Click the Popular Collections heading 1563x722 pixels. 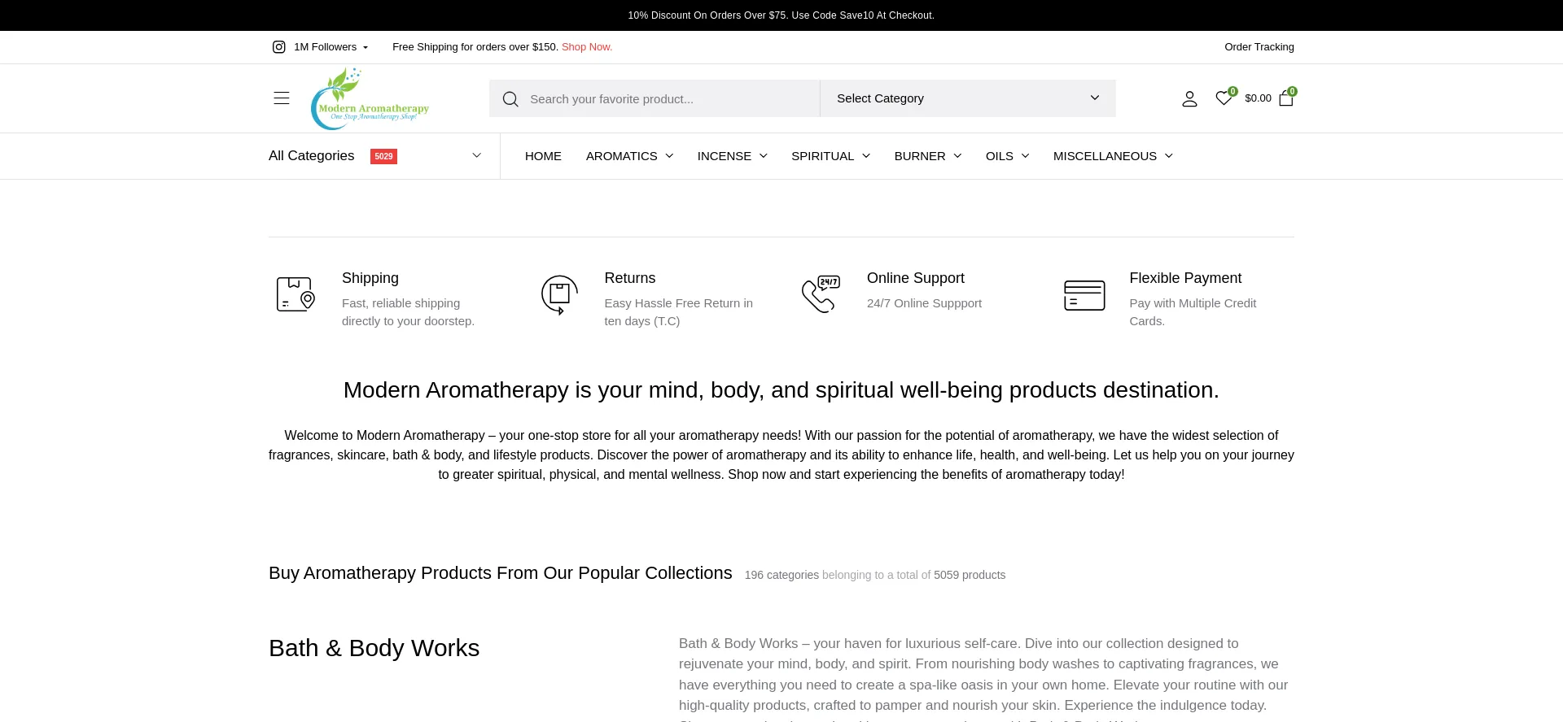501,573
